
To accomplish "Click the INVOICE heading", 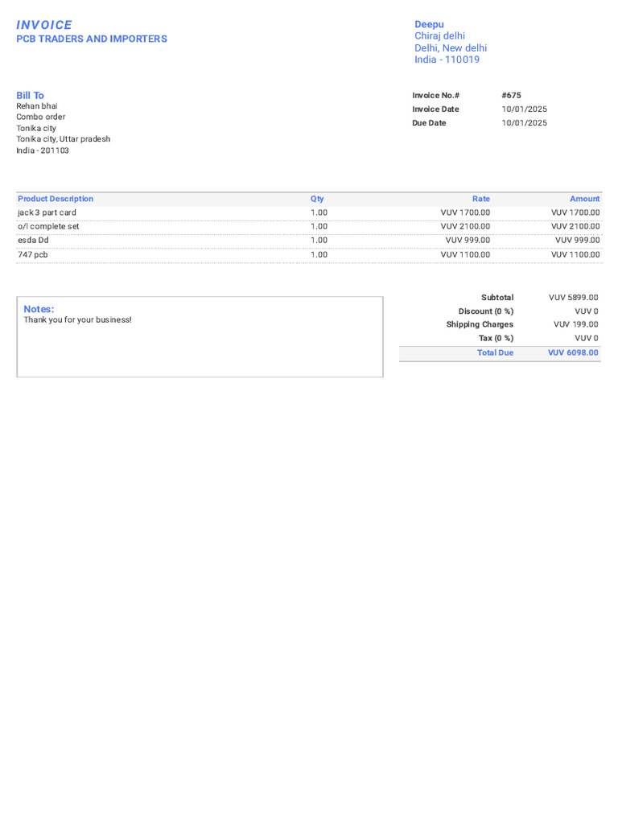I will [x=44, y=25].
